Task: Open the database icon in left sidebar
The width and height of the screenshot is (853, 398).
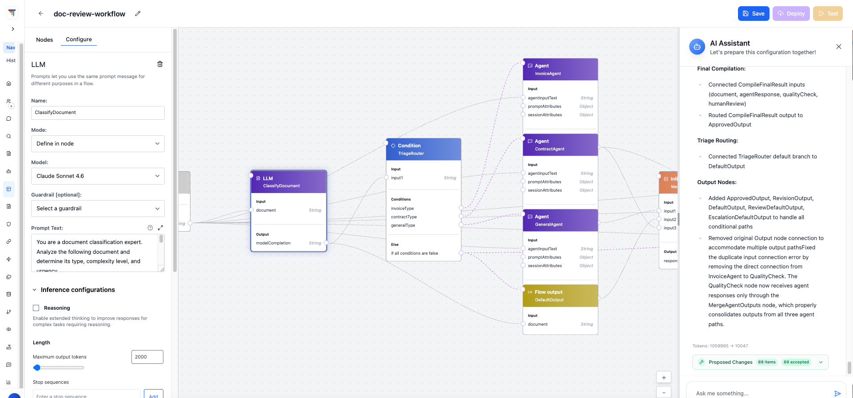Action: click(x=8, y=294)
